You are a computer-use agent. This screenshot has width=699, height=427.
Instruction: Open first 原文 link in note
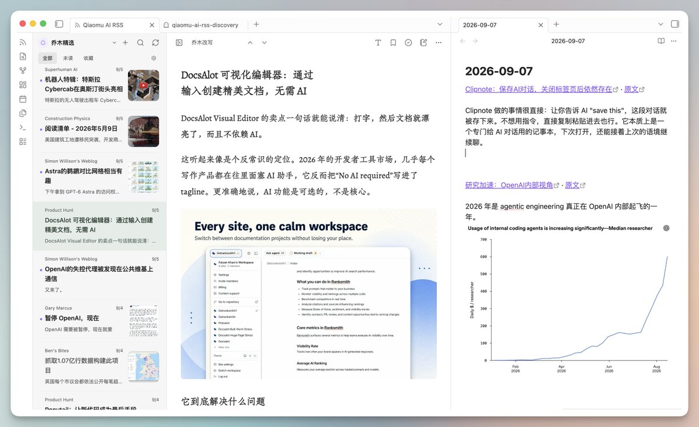coord(631,90)
